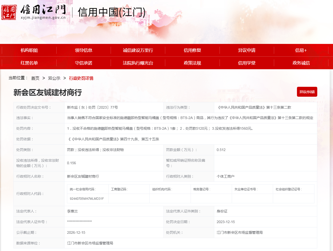Screen dimensions: 333x251
Task: Click the 法定代表人证件类别 label
Action: tap(184, 211)
